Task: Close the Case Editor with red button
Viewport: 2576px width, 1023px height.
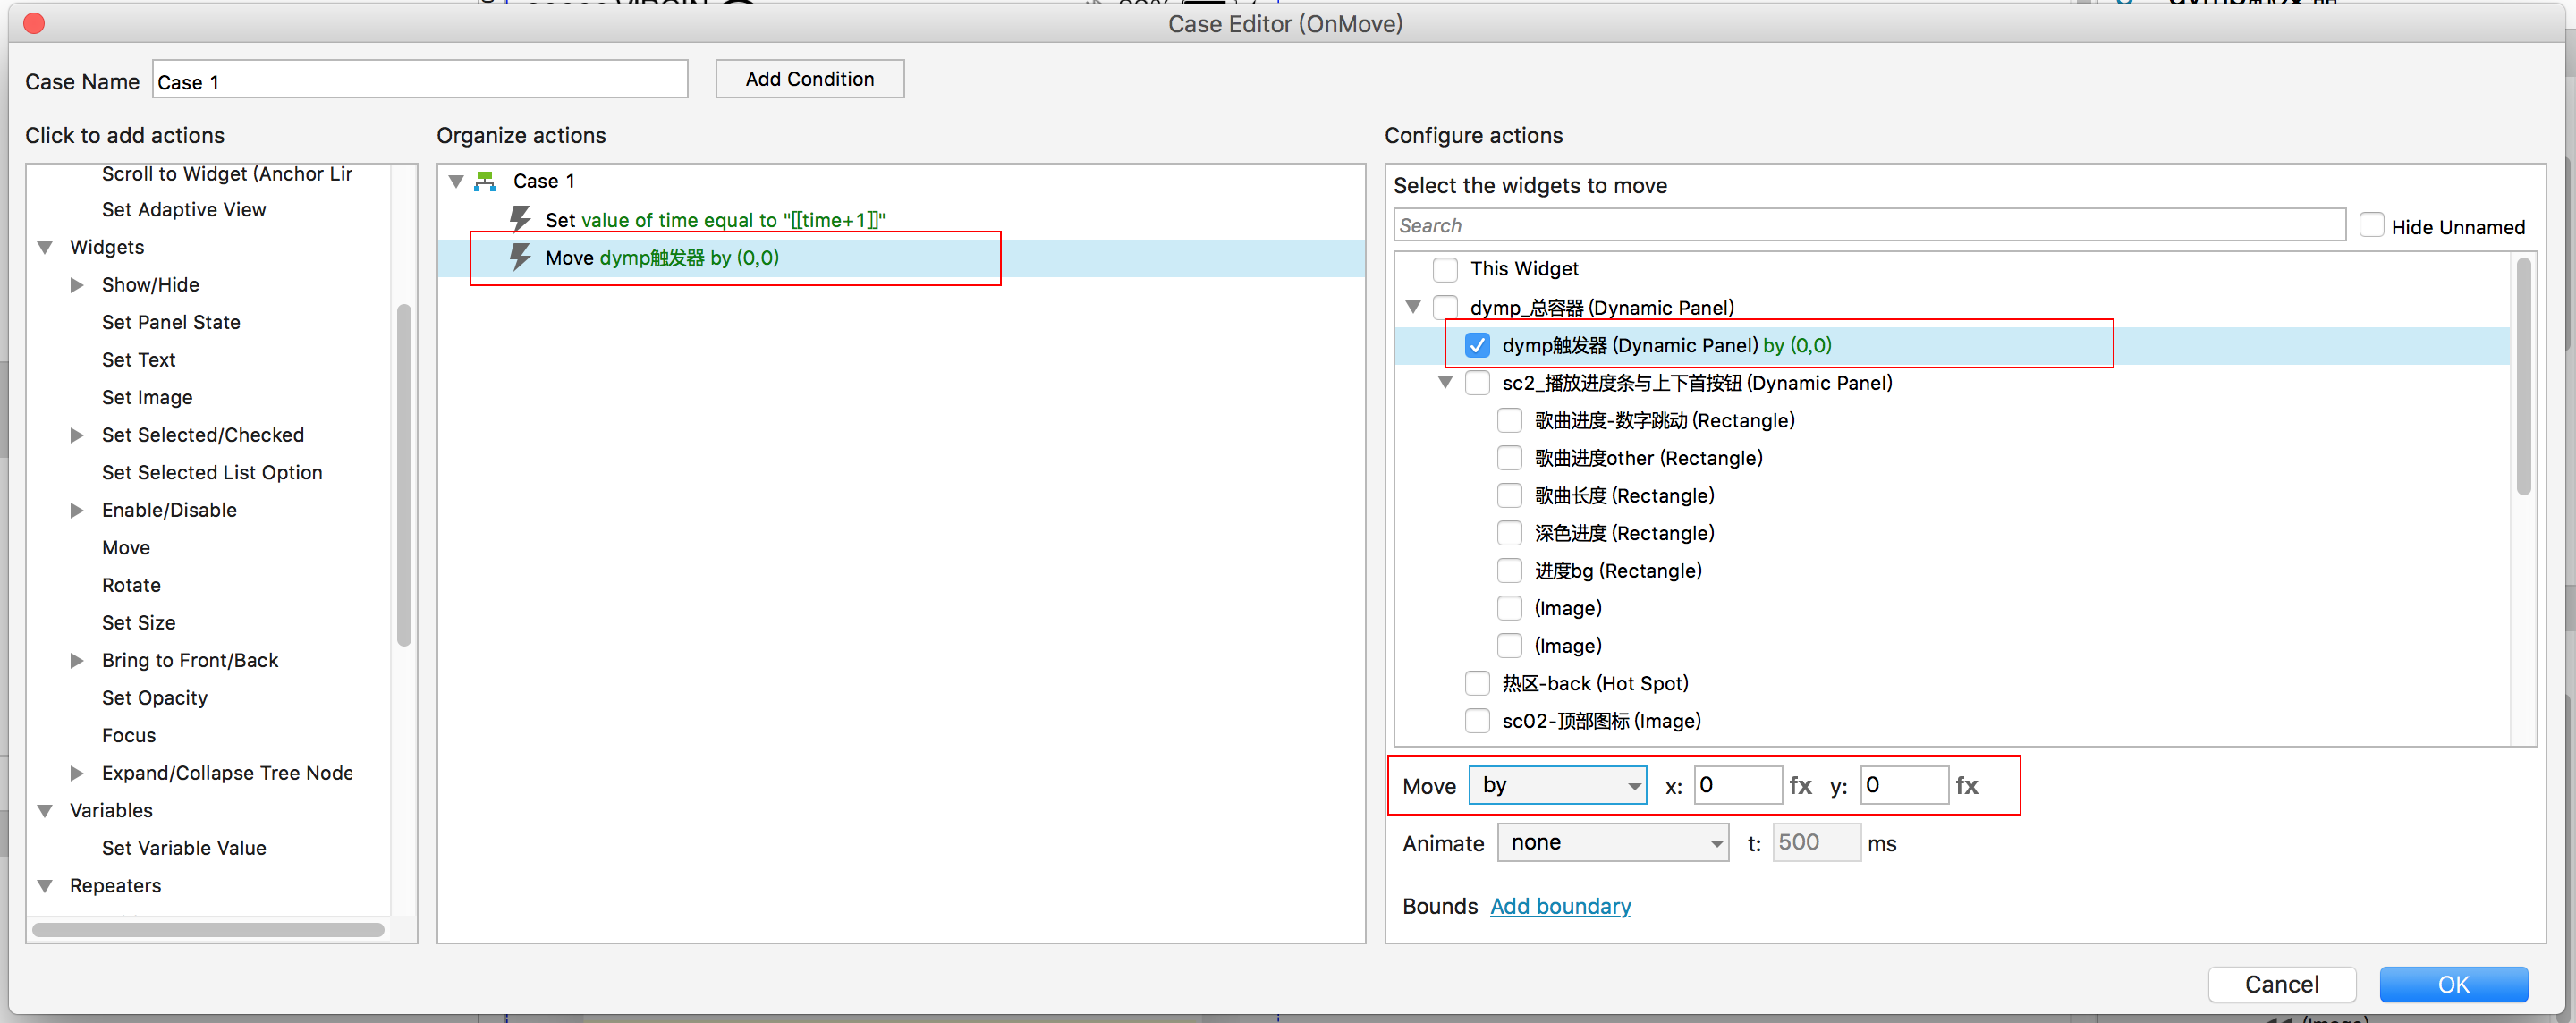Action: coord(34,23)
